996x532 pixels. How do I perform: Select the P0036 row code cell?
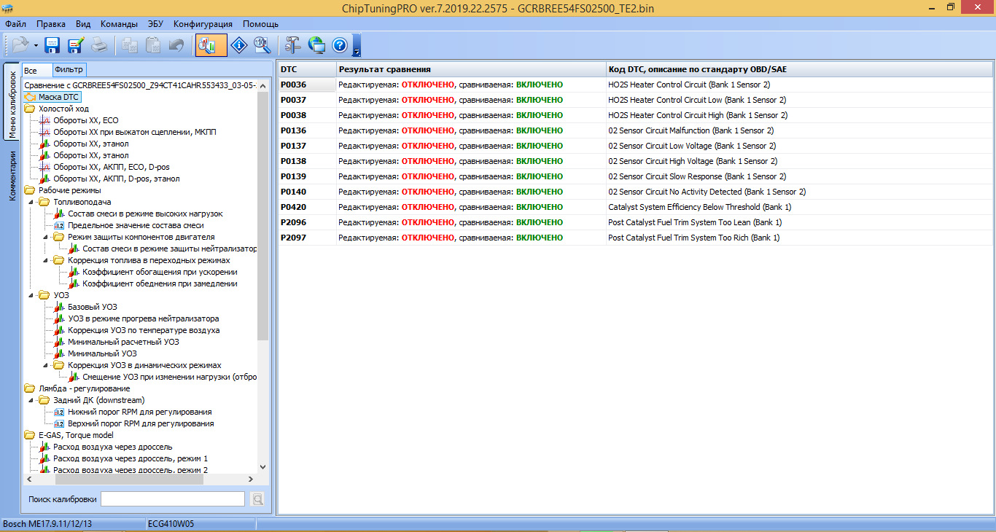point(307,85)
